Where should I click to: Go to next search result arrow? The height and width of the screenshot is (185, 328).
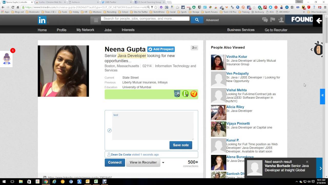coord(320,168)
